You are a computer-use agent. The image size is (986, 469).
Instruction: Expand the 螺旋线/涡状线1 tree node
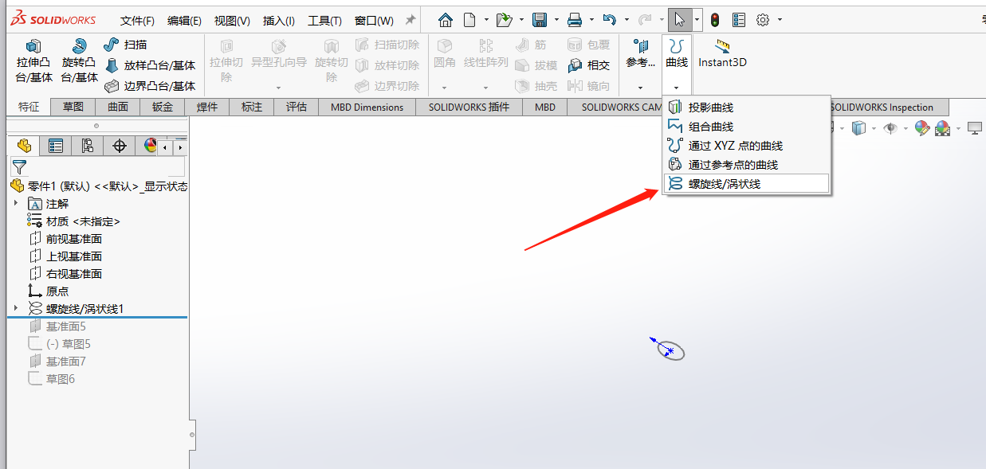[15, 308]
